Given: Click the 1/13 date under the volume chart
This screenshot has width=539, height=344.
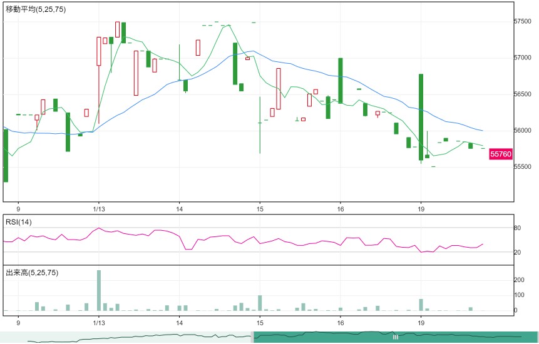Looking at the screenshot, I should click(x=99, y=323).
